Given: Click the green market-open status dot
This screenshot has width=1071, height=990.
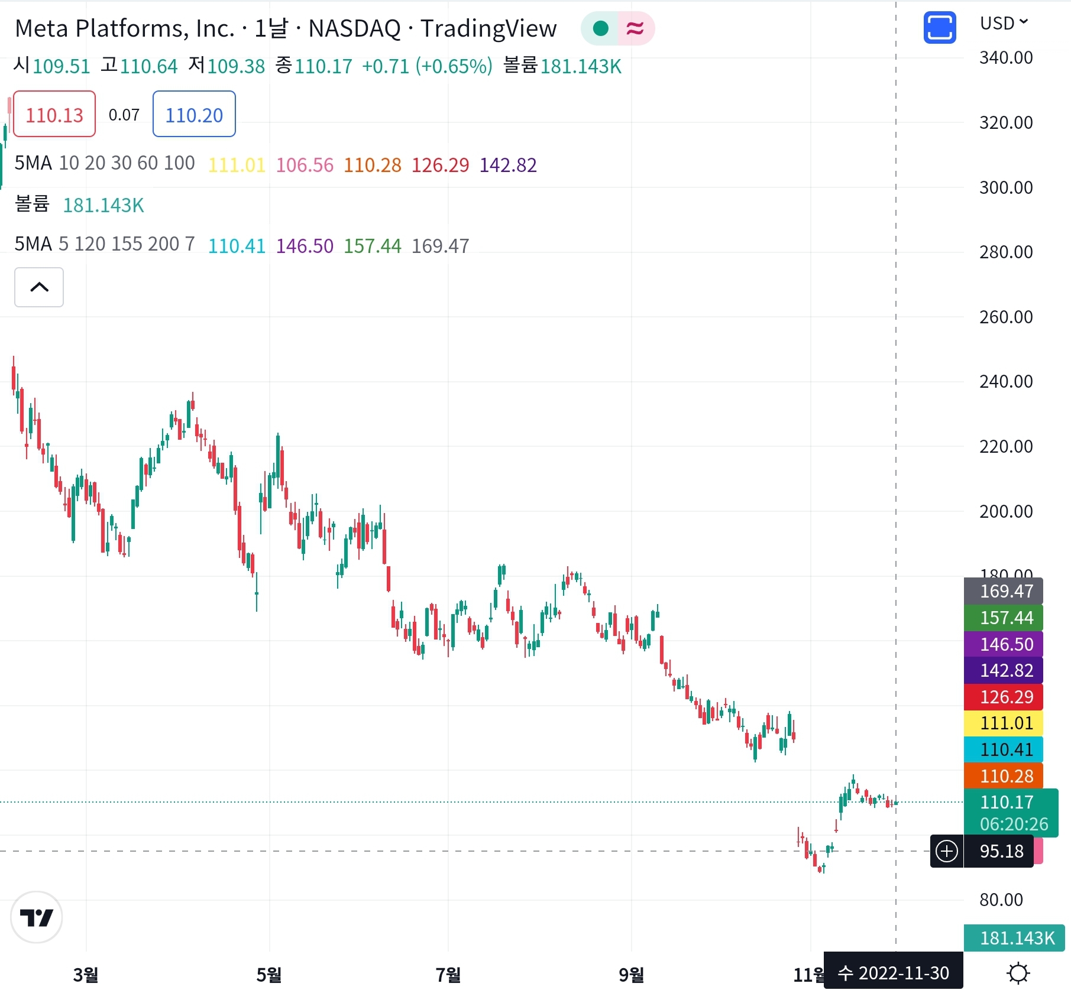Looking at the screenshot, I should [600, 28].
